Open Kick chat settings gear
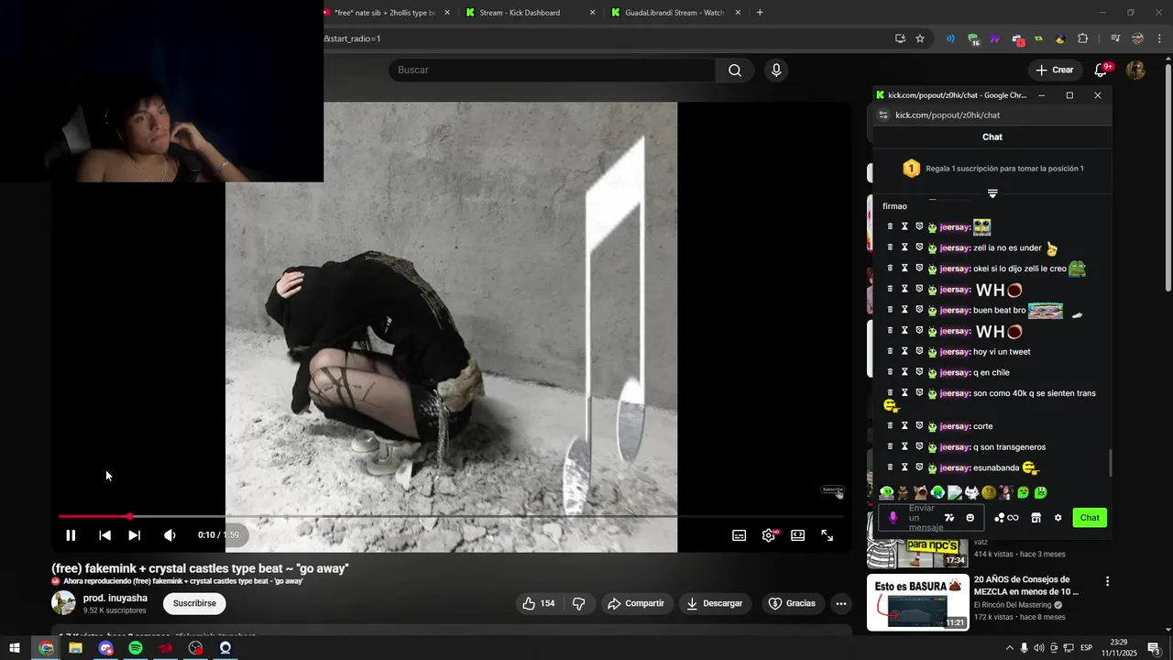Screen dimensions: 1173x660 [1058, 518]
